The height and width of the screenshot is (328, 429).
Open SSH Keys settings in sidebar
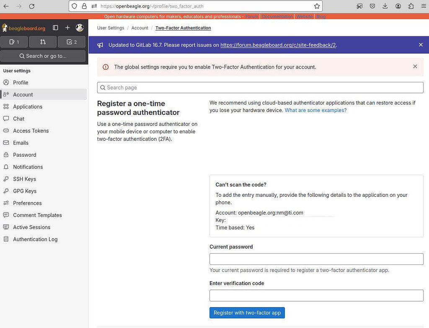44,179
